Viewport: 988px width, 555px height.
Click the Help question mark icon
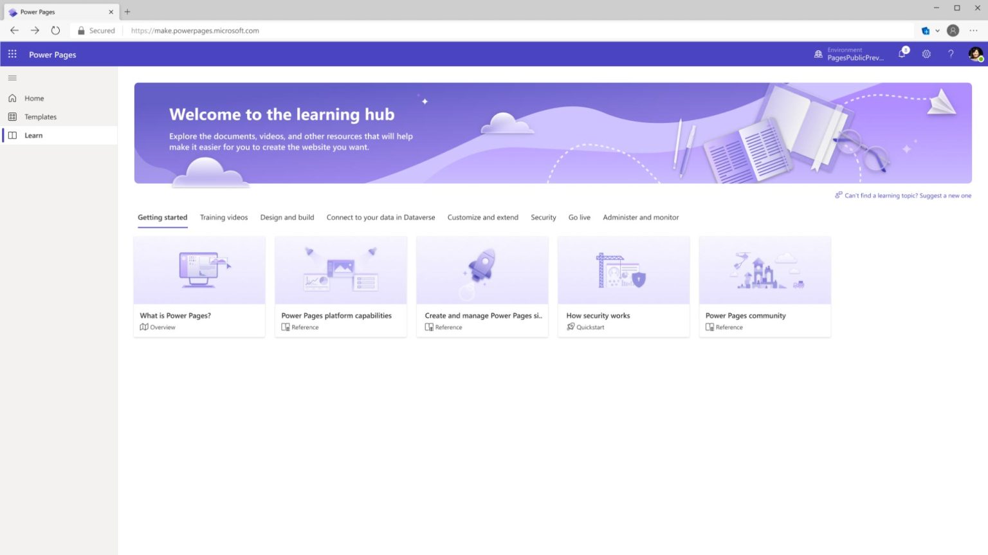tap(951, 54)
